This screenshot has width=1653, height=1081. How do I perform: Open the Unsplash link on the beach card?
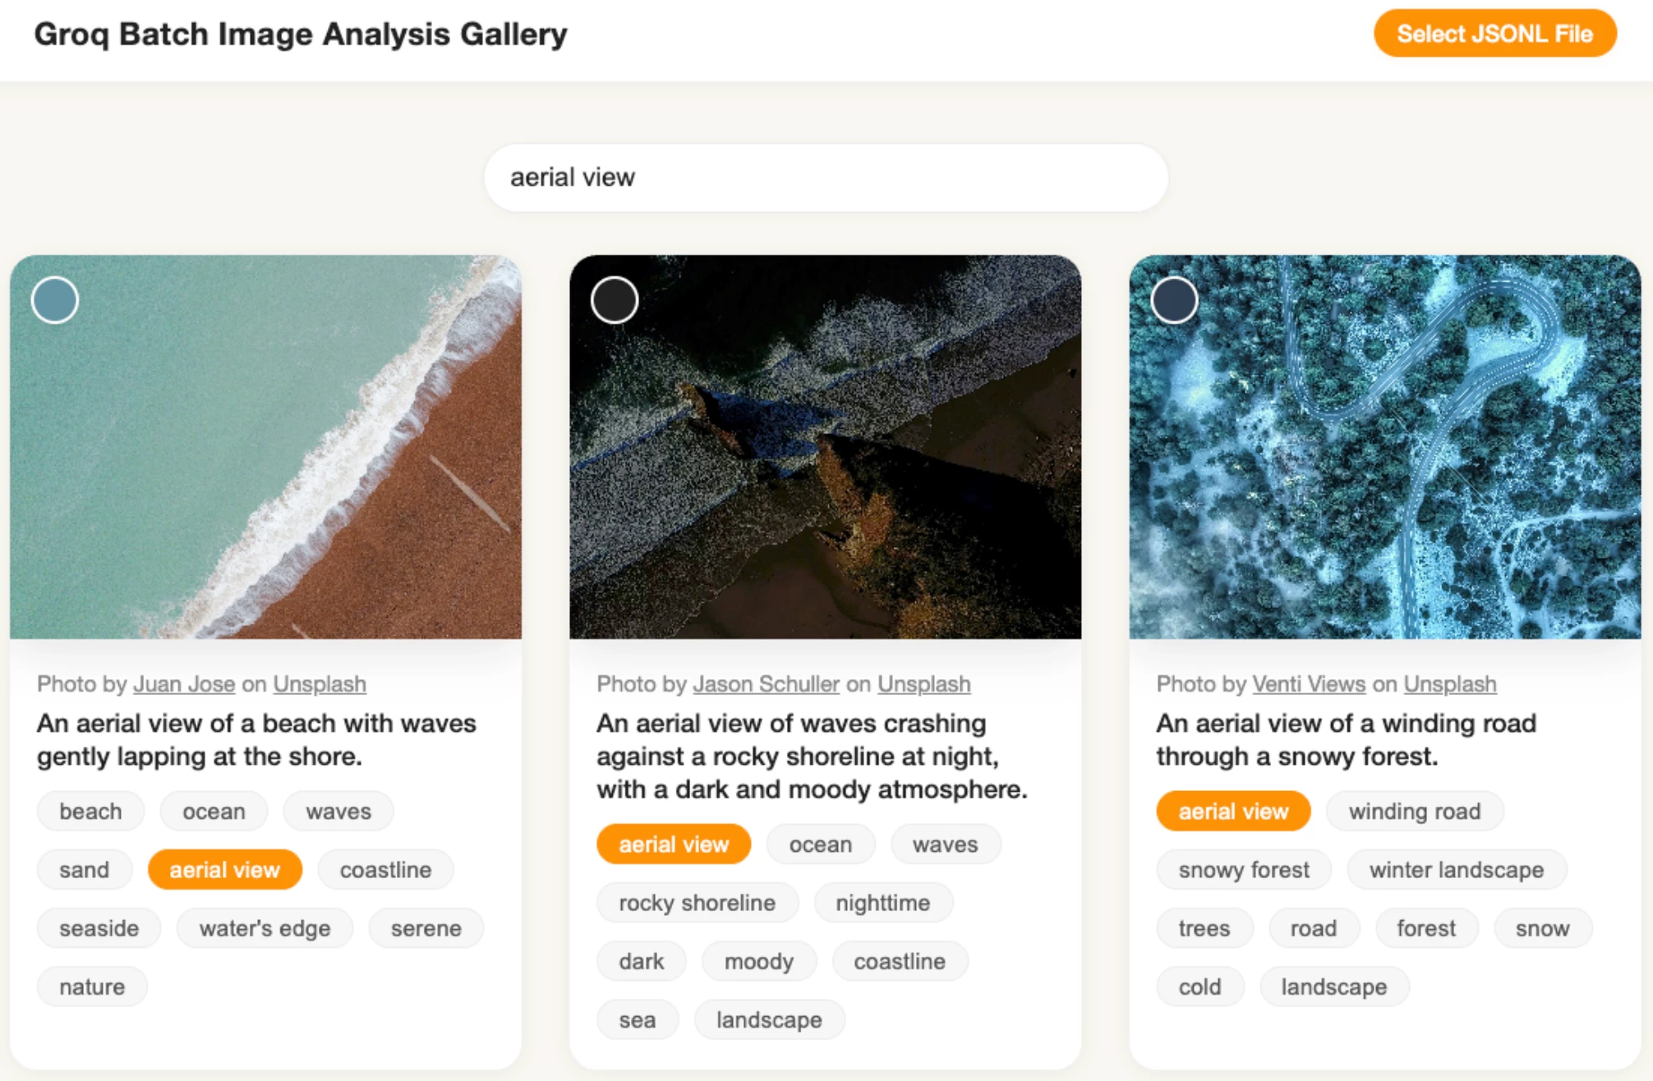(320, 683)
